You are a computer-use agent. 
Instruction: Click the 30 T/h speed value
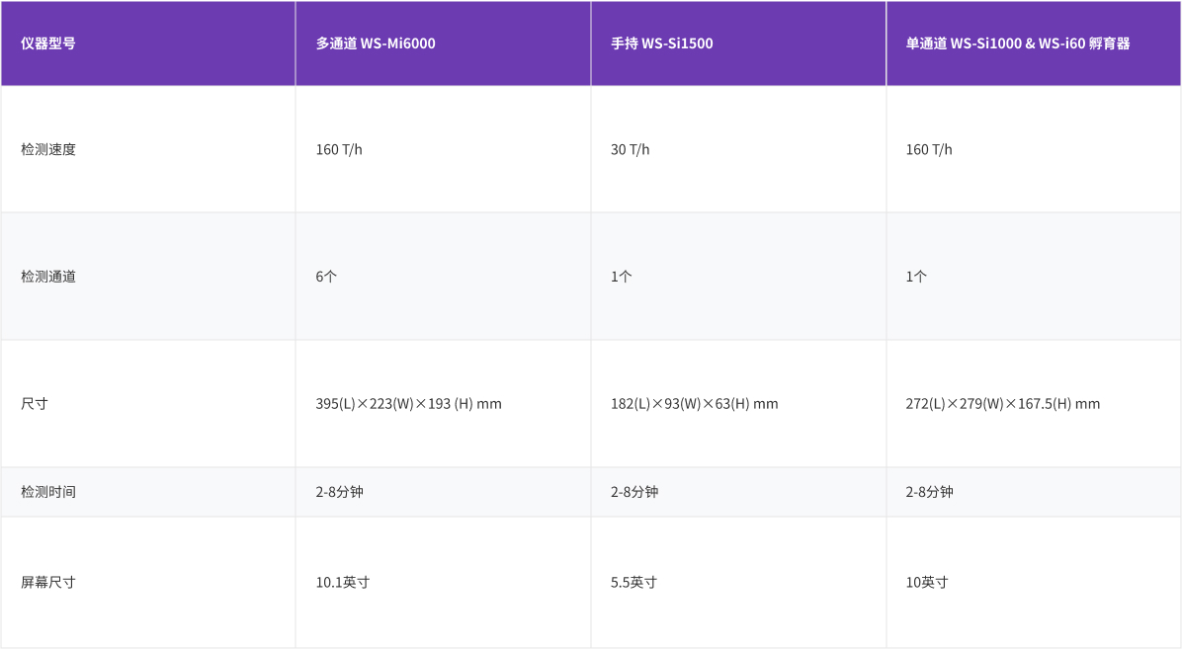pos(630,149)
